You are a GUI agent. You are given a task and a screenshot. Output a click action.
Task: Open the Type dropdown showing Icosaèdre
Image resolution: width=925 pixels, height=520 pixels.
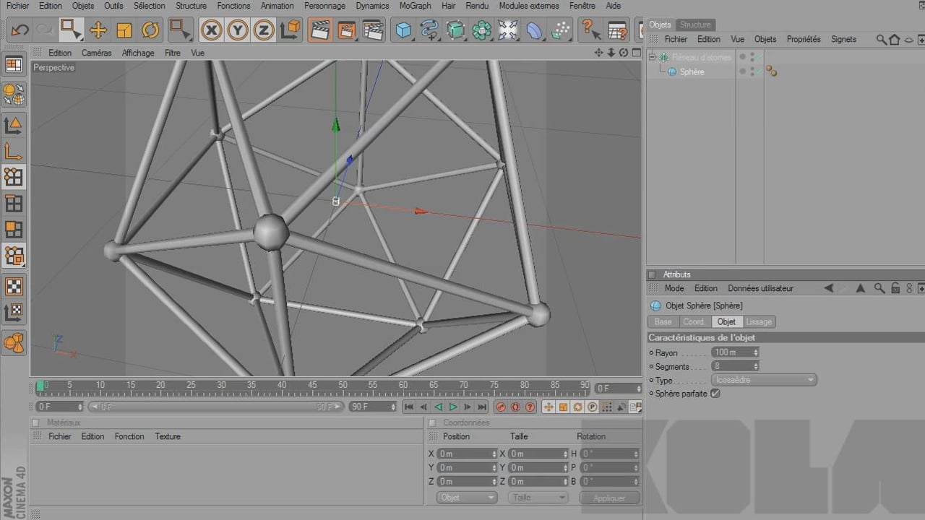pos(763,379)
